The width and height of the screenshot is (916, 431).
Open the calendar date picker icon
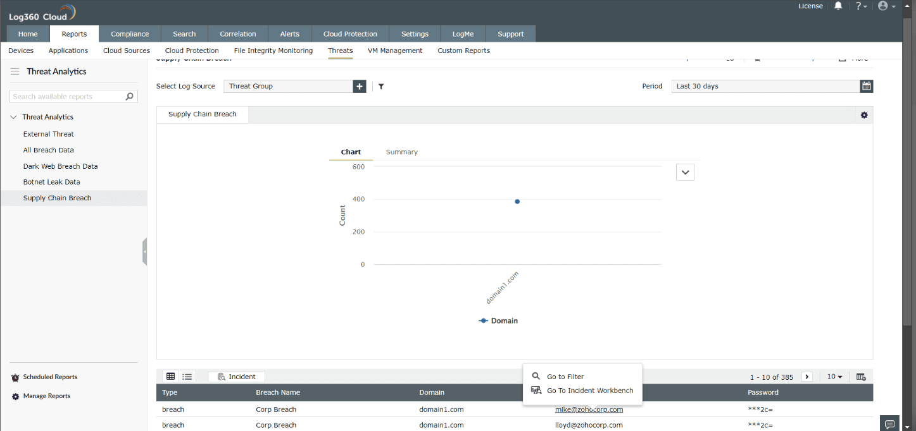867,86
